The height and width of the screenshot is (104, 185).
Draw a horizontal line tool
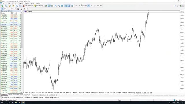click(12, 9)
